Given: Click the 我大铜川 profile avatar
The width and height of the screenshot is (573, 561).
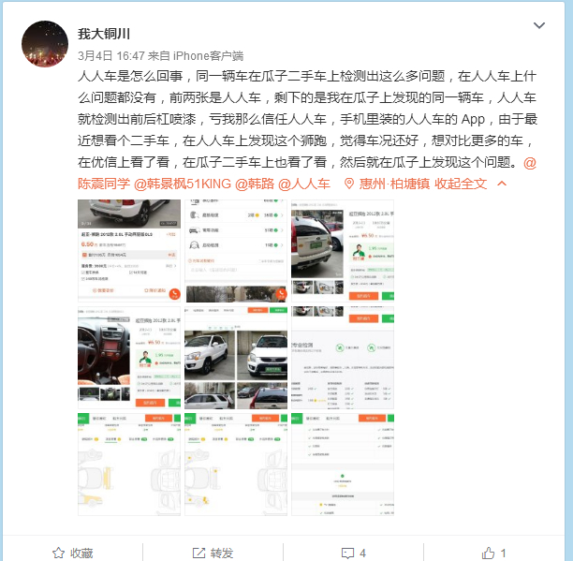Looking at the screenshot, I should point(45,44).
